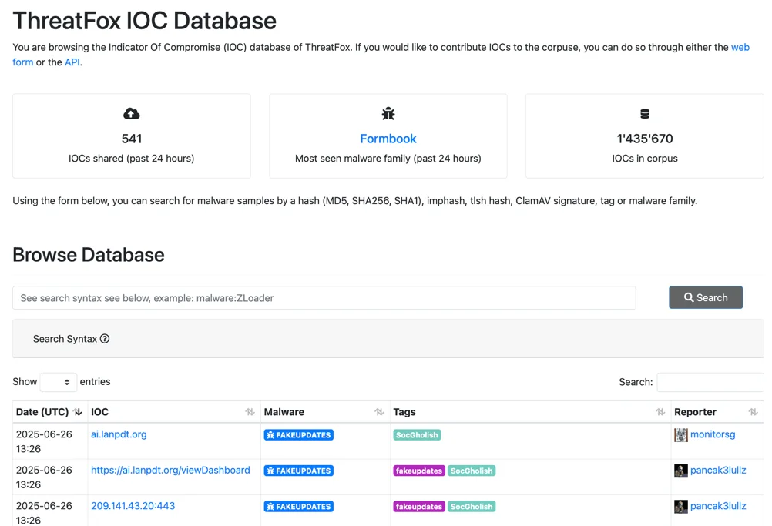
Task: Sort table by IOC column arrows
Action: pos(250,412)
